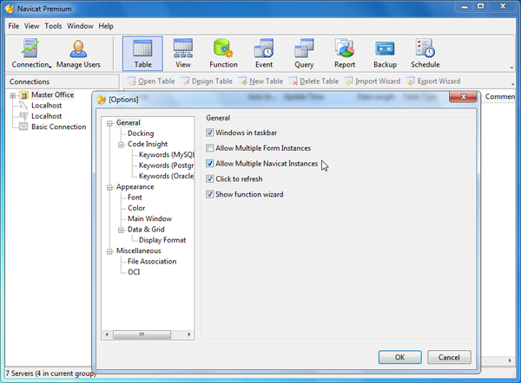The height and width of the screenshot is (383, 521).
Task: Select Display Format tree item
Action: pyautogui.click(x=162, y=240)
